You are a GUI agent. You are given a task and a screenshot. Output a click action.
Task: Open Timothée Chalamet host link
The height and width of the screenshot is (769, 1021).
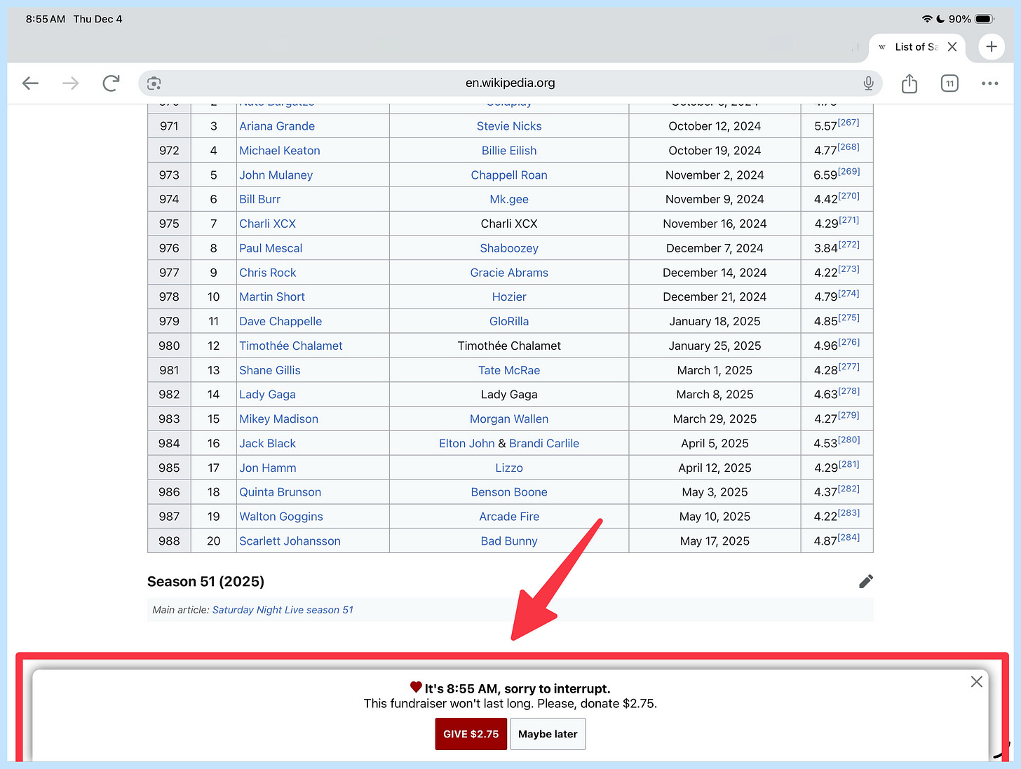291,346
